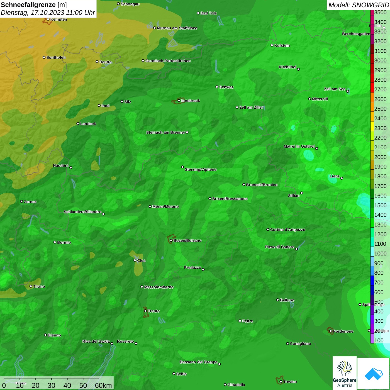Select the Lienz city label
The width and height of the screenshot is (390, 390).
(335, 176)
